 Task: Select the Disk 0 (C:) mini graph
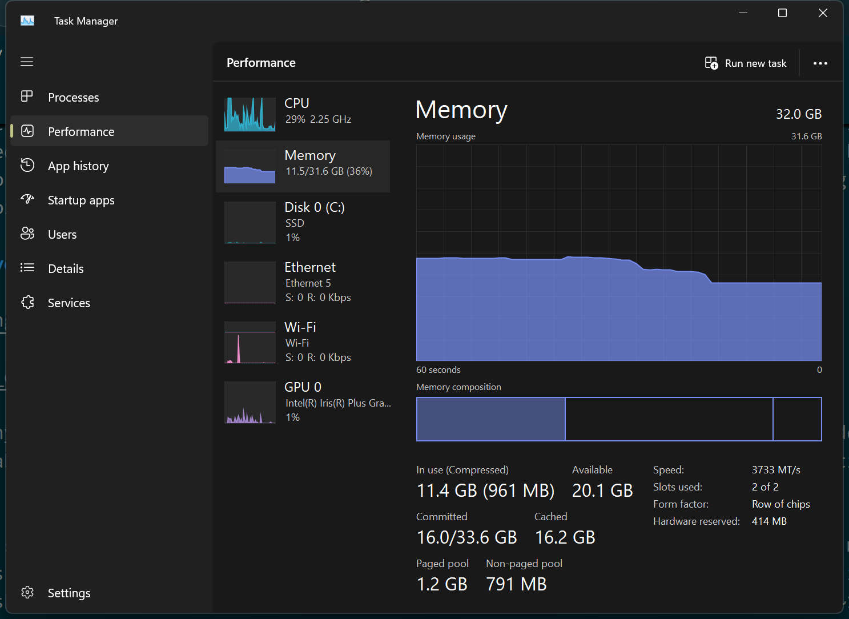[x=250, y=222]
